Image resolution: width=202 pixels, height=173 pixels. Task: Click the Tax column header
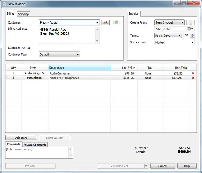click(x=150, y=68)
